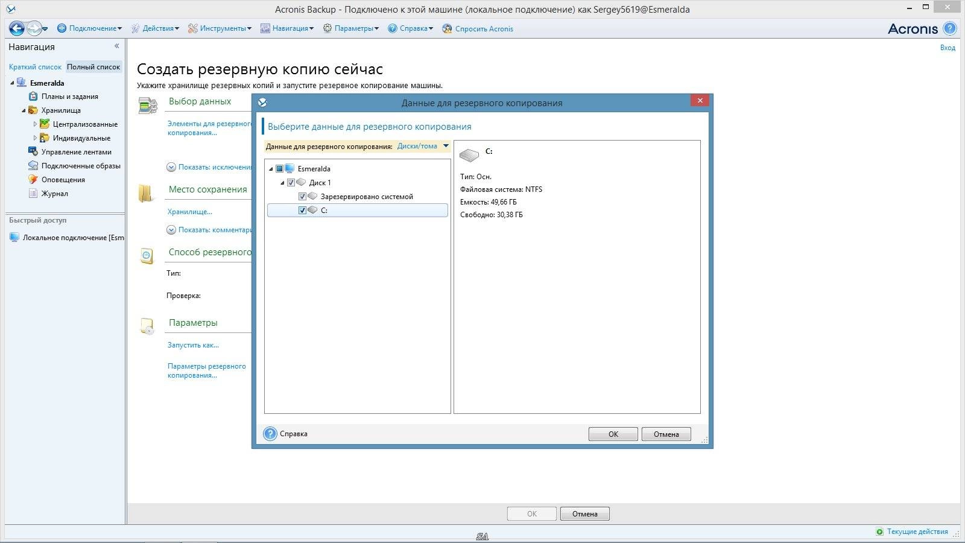Open the Инструменты menu

click(220, 28)
